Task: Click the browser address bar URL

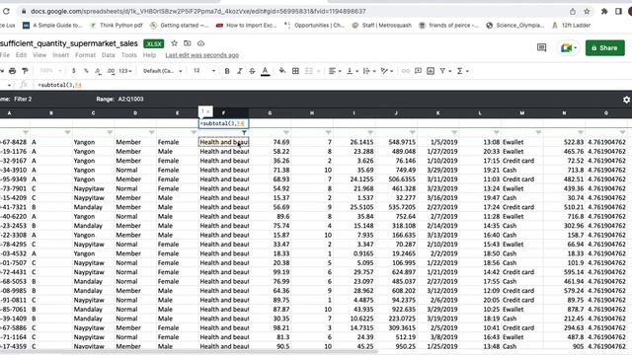Action: point(197,11)
